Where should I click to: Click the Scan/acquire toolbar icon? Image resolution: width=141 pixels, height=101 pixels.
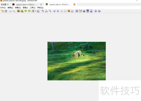(88, 11)
